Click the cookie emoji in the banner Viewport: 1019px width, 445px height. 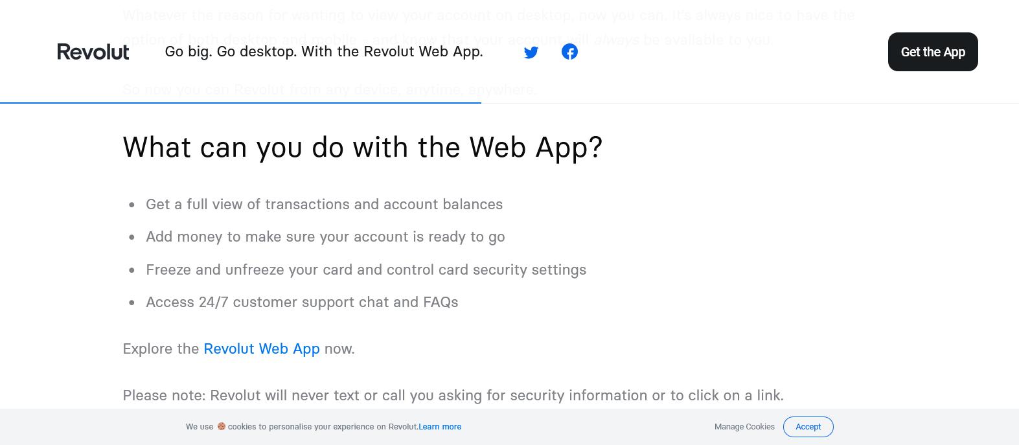coord(222,426)
